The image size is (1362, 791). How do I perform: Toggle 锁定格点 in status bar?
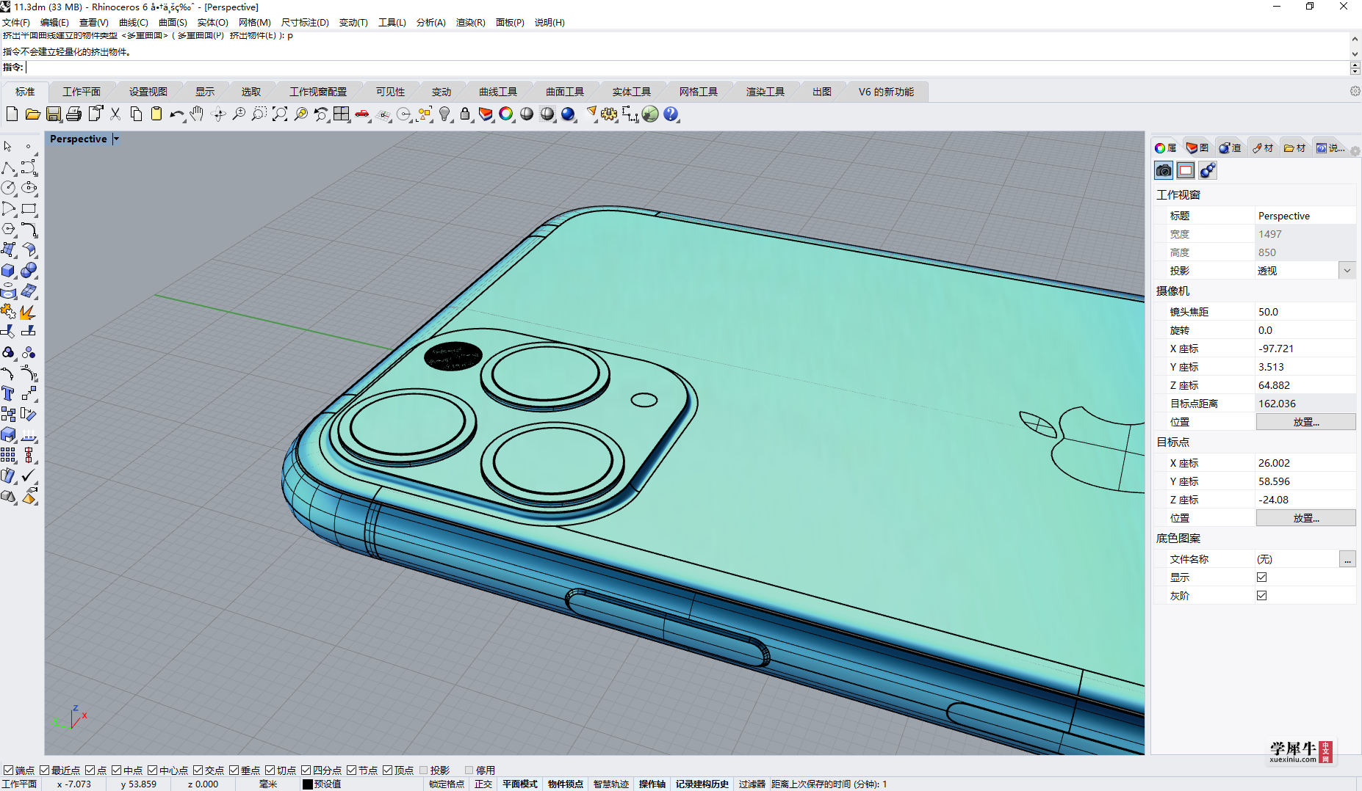pyautogui.click(x=447, y=784)
